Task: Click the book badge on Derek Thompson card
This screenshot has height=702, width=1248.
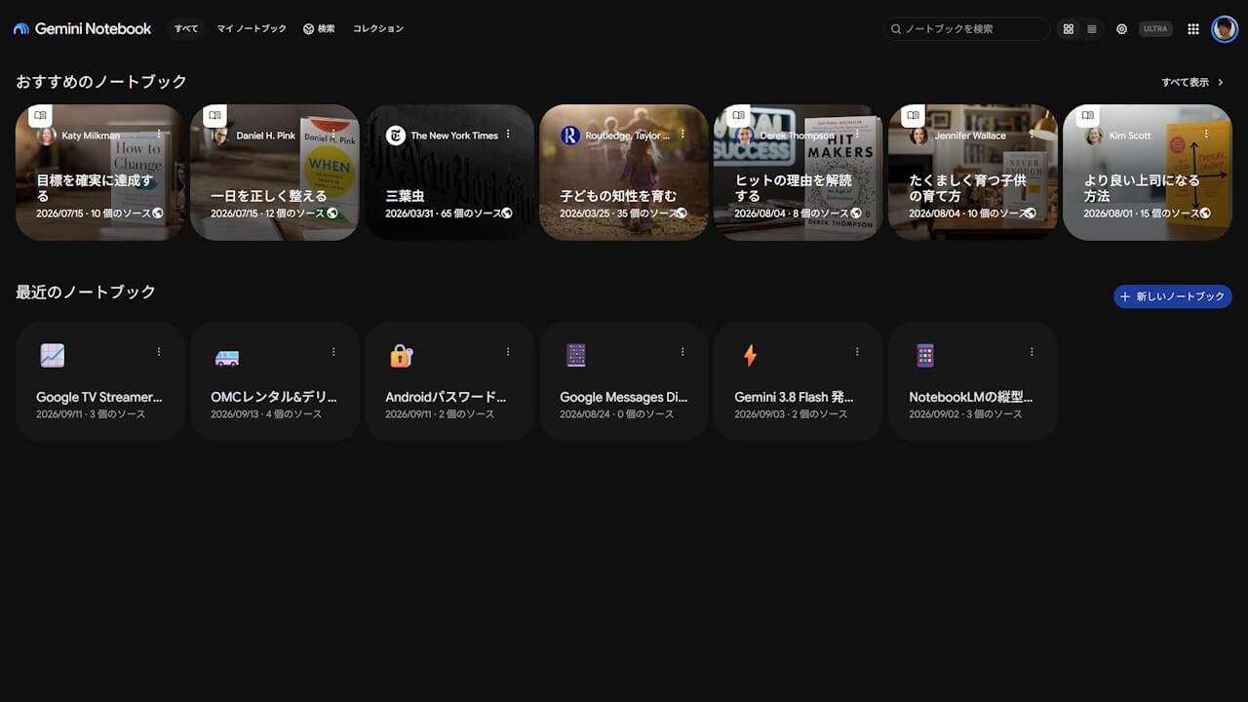Action: point(738,115)
